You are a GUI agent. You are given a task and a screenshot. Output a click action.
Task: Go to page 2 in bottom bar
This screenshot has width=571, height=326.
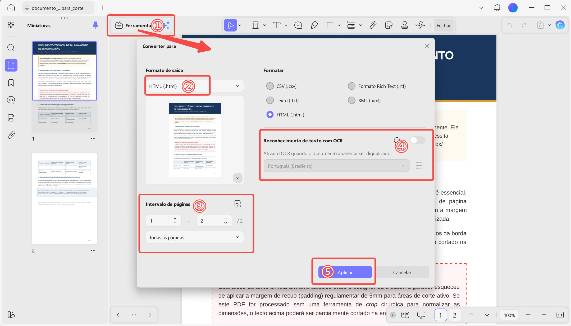pyautogui.click(x=455, y=315)
